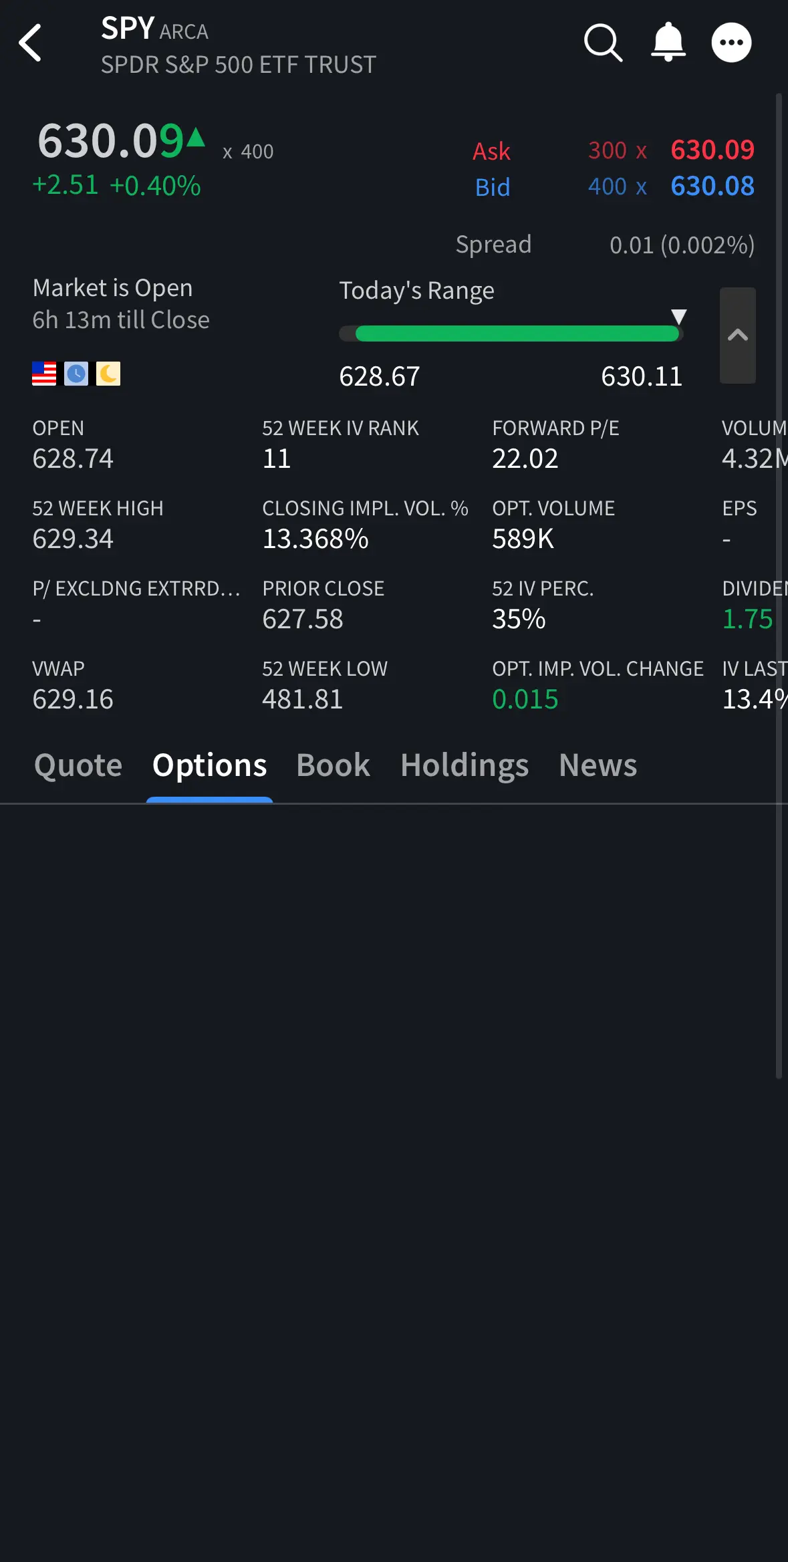
Task: Open the Book tab
Action: coord(333,765)
